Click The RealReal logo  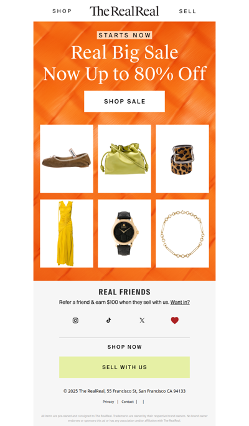125,11
